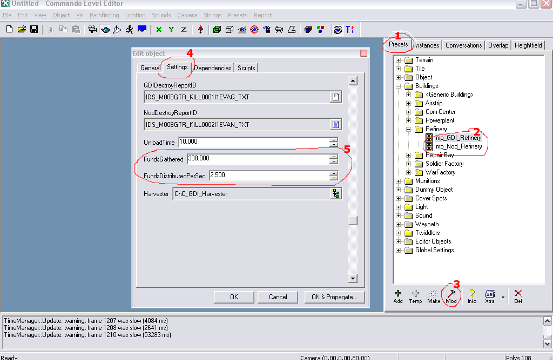Switch to the Dependencies tab
Viewport: 553px width, 364px height.
tap(213, 68)
